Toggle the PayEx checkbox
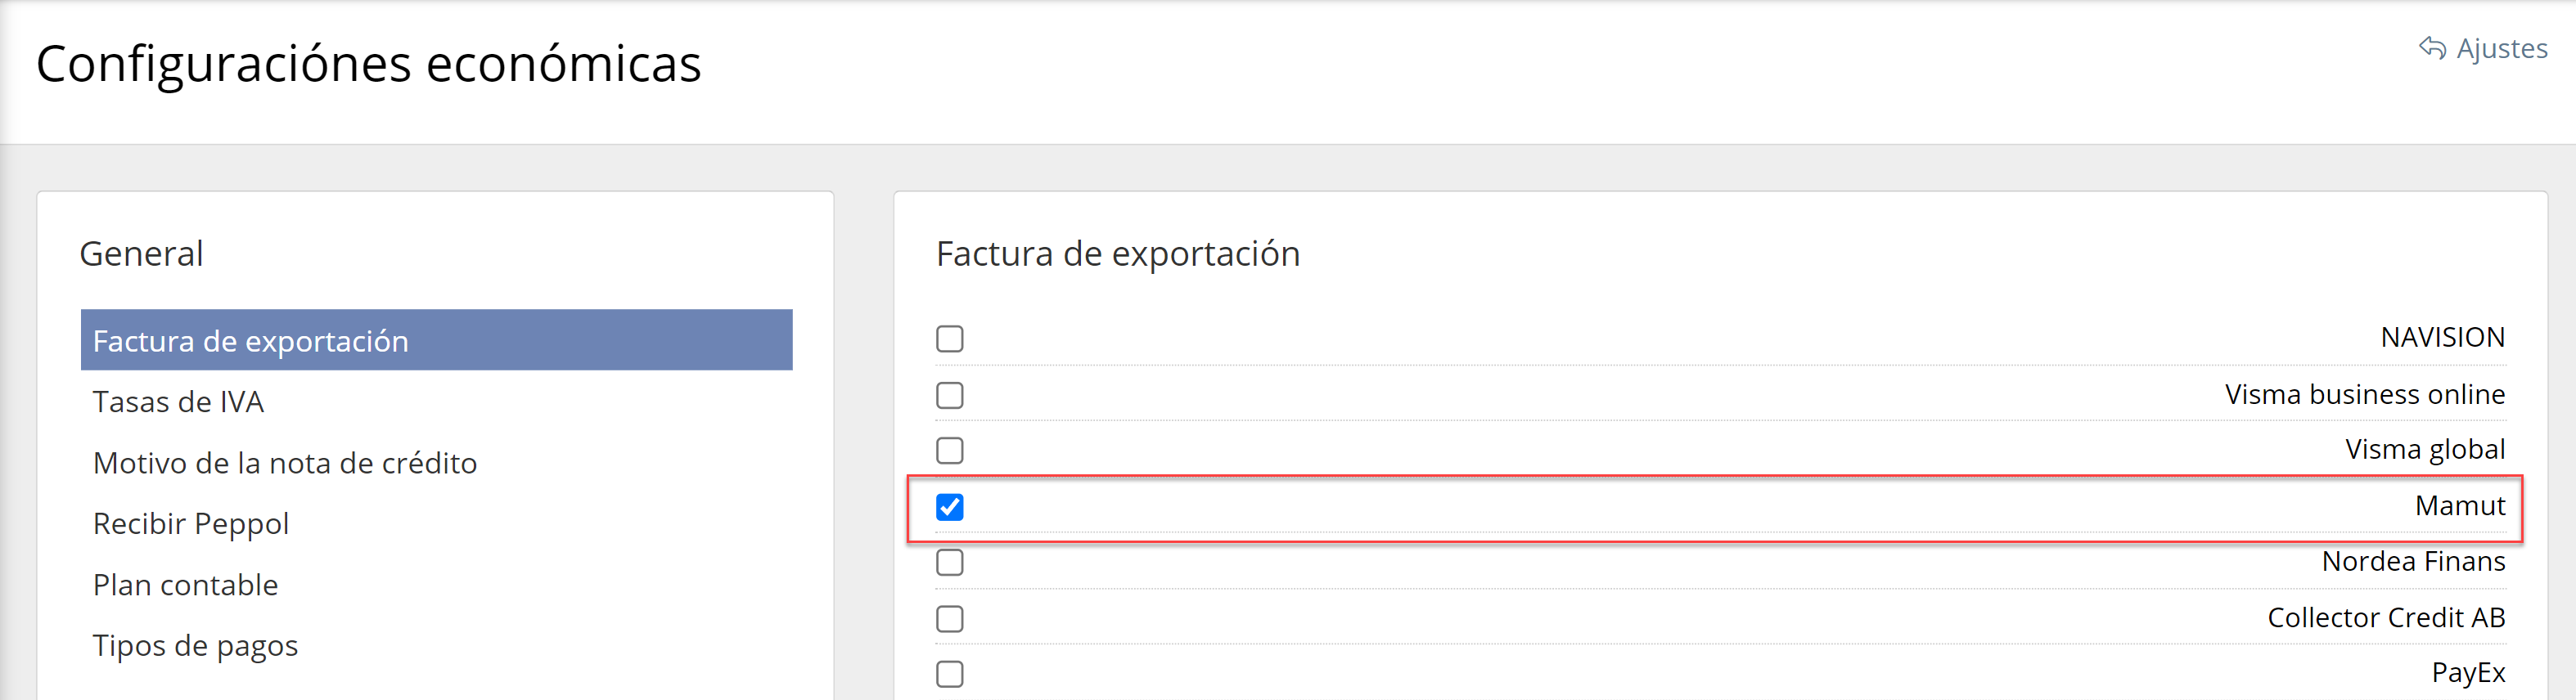2576x700 pixels. 949,674
